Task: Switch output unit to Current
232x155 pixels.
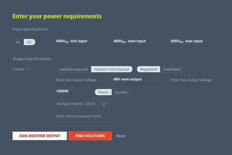Action: tap(121, 92)
